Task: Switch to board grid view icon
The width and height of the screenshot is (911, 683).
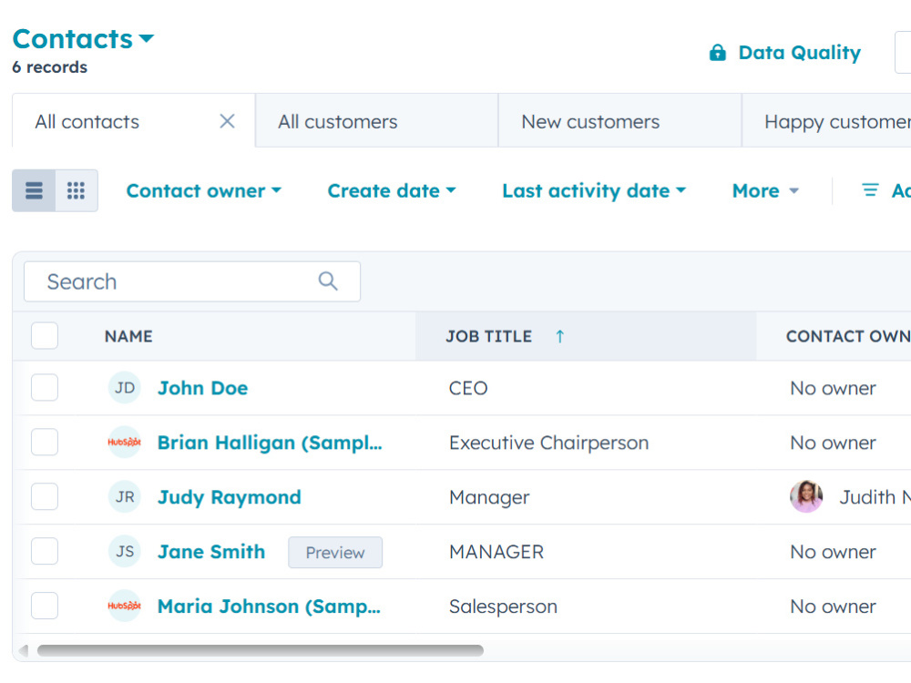Action: 77,190
